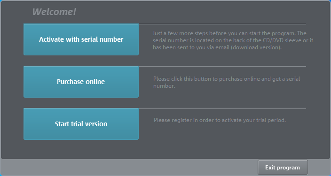Viewport: 331px width, 176px height.
Task: Click the "Please register" sentence
Action: pyautogui.click(x=220, y=120)
